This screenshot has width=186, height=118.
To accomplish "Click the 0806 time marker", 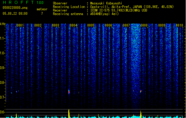I will (109, 25).
